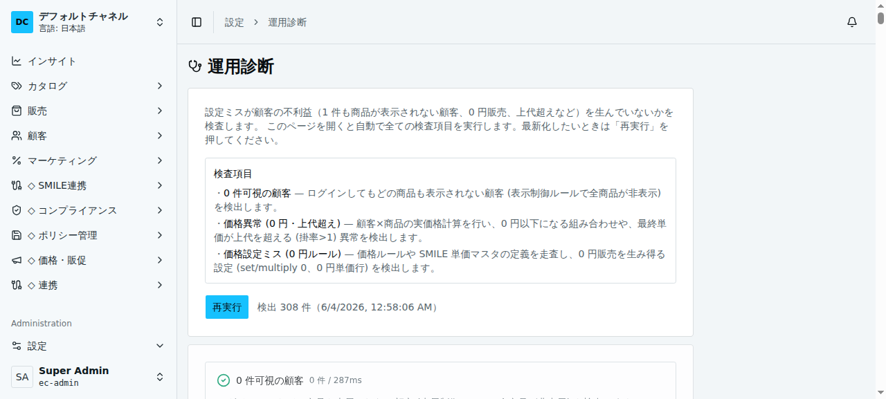Click the 連携 connector icon

(x=17, y=285)
